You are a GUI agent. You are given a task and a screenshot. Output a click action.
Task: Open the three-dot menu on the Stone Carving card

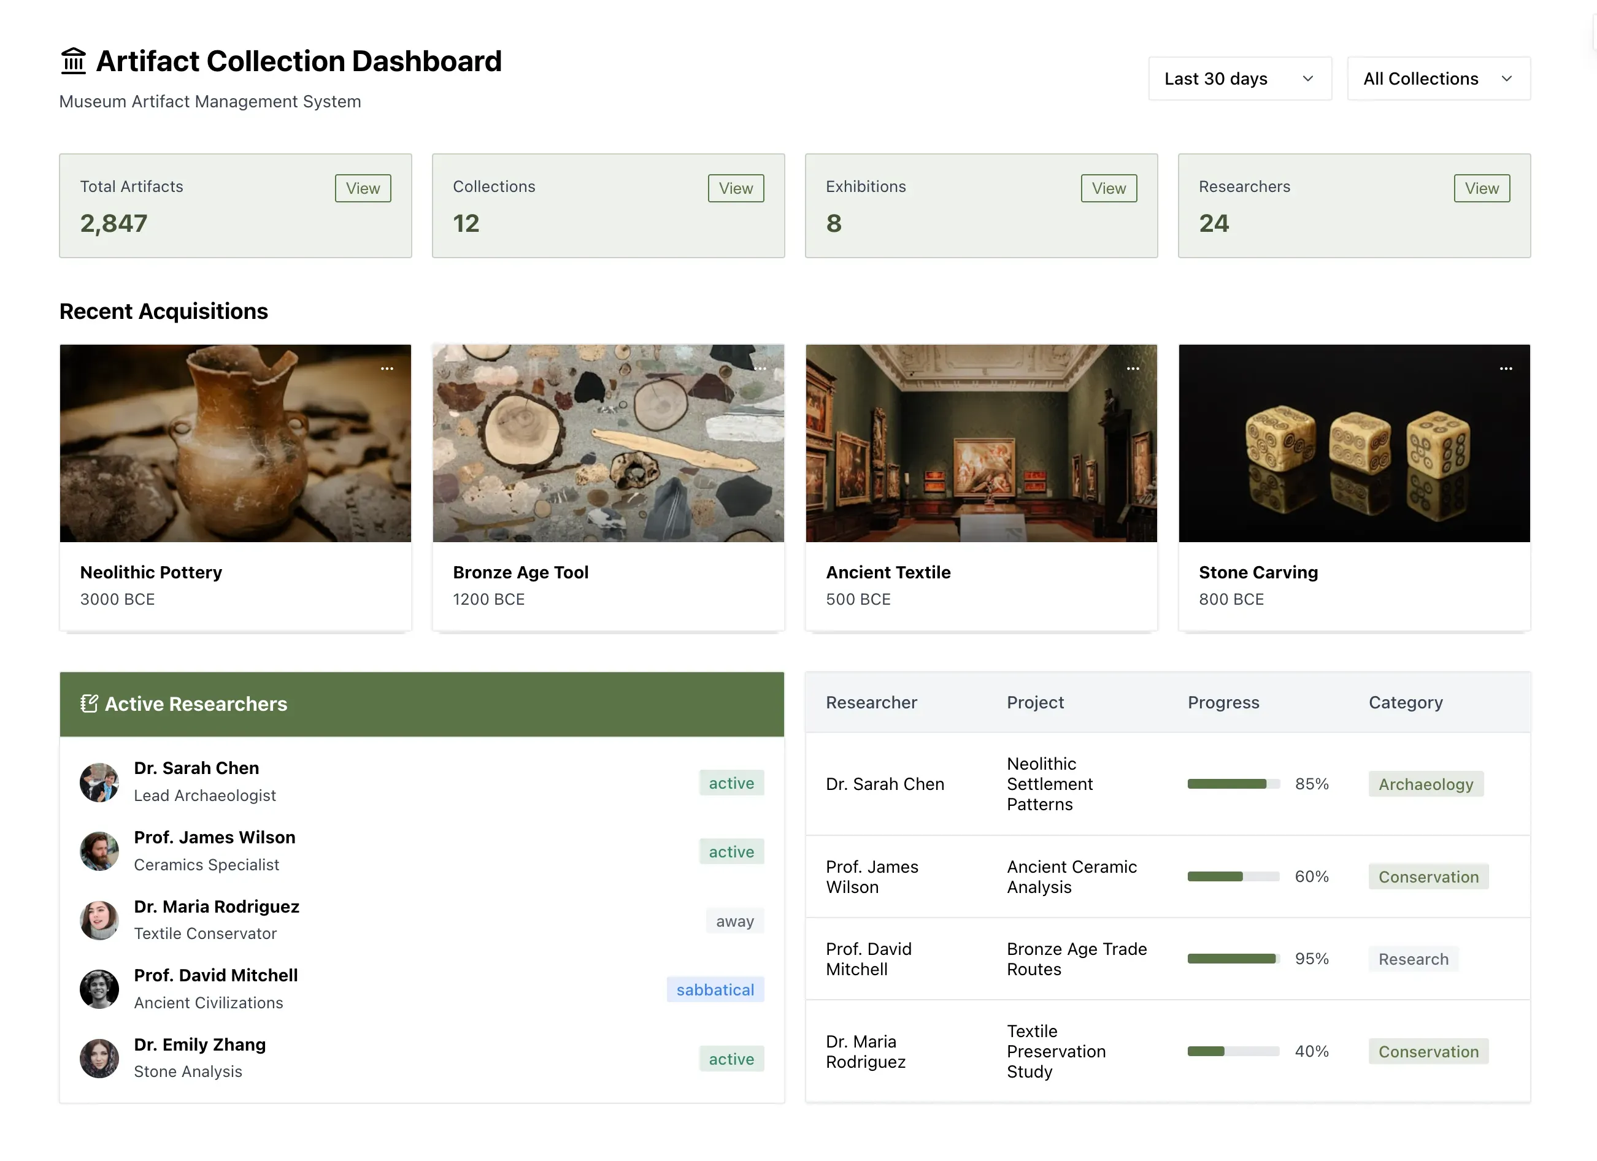pos(1506,369)
